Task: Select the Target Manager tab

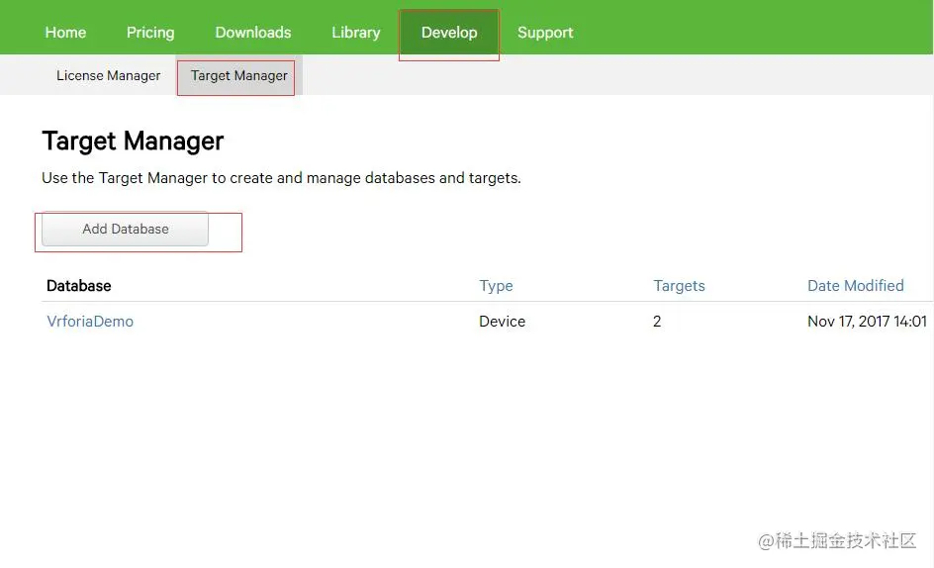Action: tap(238, 75)
